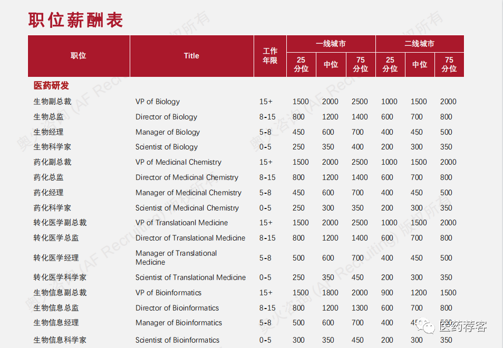503x348 pixels.
Task: Click the 医药研发 section heading
Action: point(51,86)
